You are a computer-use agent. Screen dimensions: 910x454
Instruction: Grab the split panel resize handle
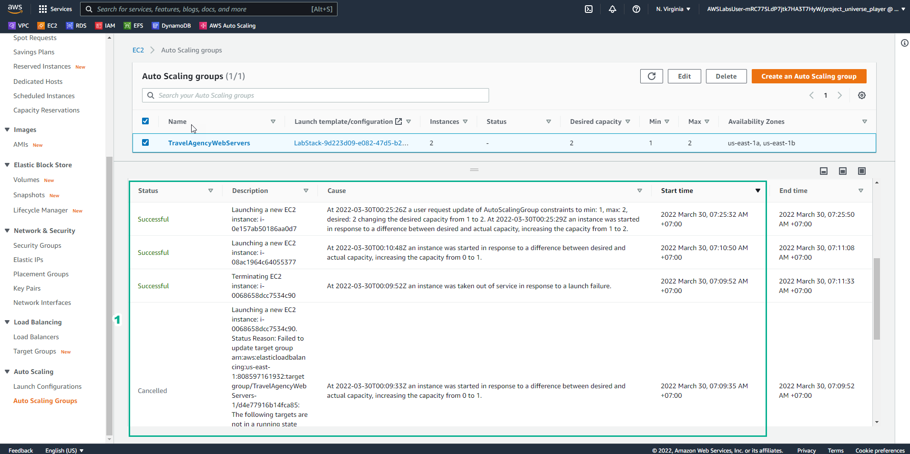pos(474,170)
